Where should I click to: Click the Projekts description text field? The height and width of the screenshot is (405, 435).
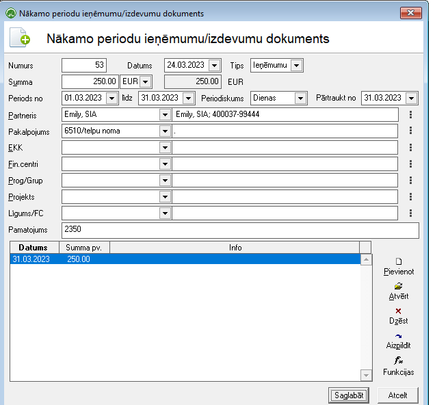[285, 196]
